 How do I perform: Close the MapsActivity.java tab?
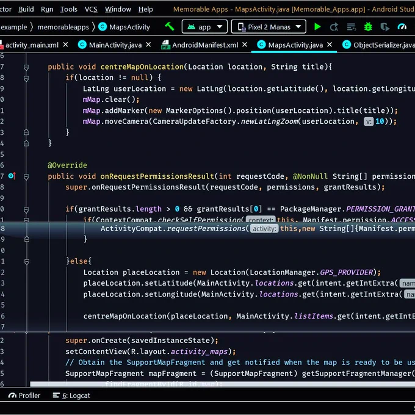(x=329, y=45)
